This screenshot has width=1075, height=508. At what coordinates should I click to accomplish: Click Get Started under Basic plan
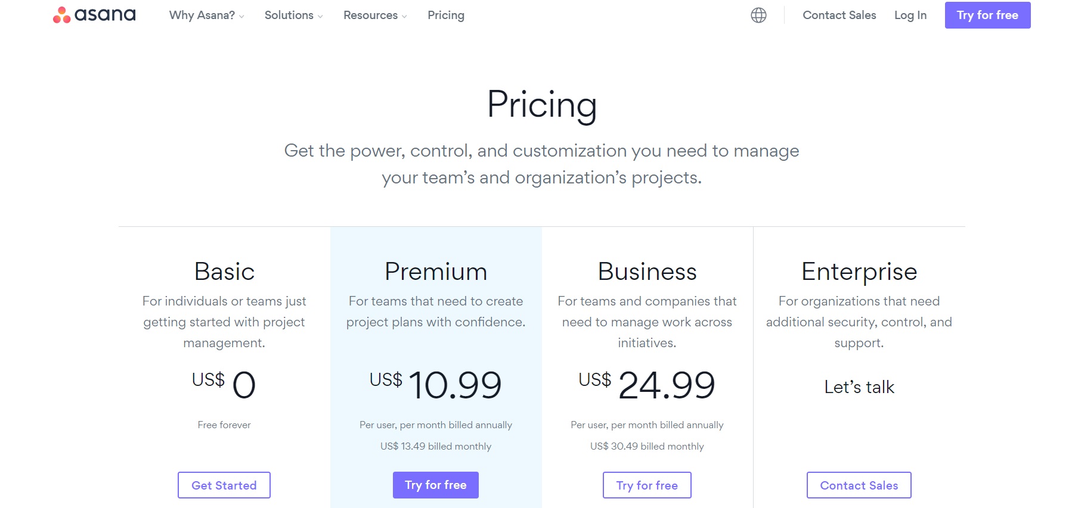pyautogui.click(x=224, y=485)
